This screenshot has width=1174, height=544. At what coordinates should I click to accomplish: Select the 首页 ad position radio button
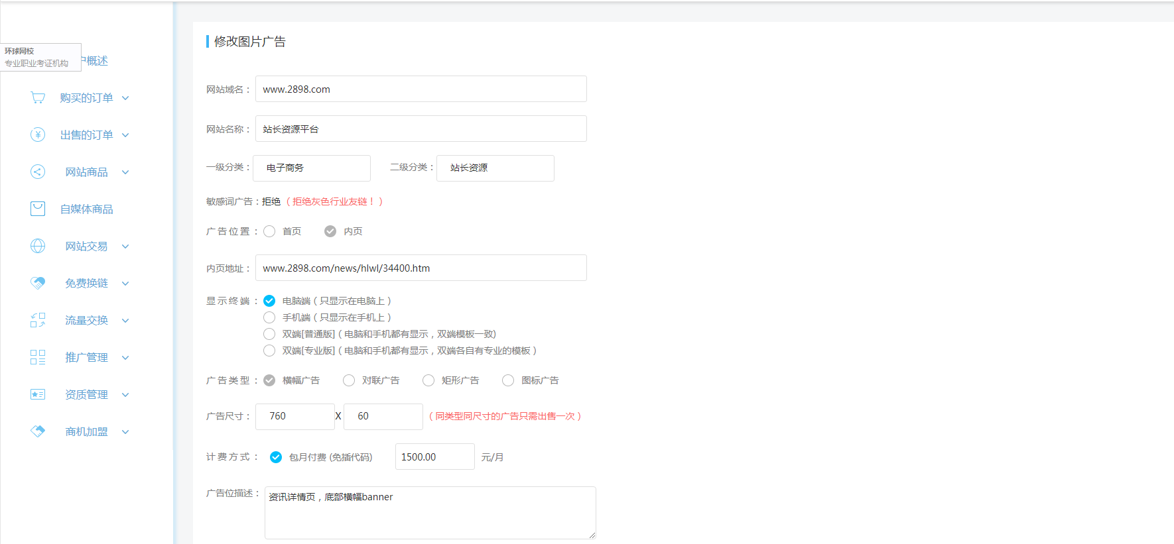tap(269, 231)
